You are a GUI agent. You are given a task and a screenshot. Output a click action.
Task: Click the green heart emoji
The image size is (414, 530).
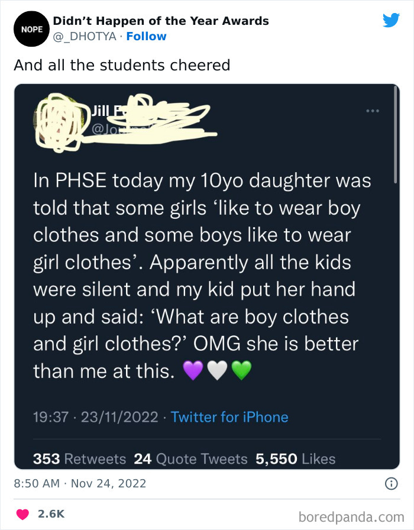241,370
